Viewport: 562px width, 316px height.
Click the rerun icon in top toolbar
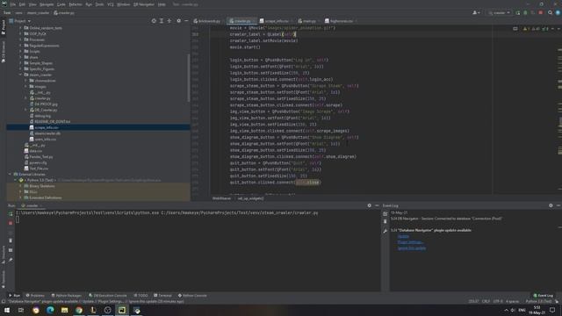coord(518,13)
